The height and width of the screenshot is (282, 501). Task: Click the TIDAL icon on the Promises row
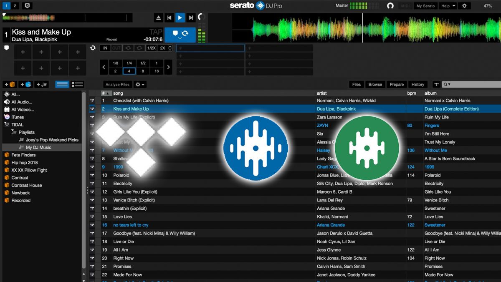coord(92,266)
